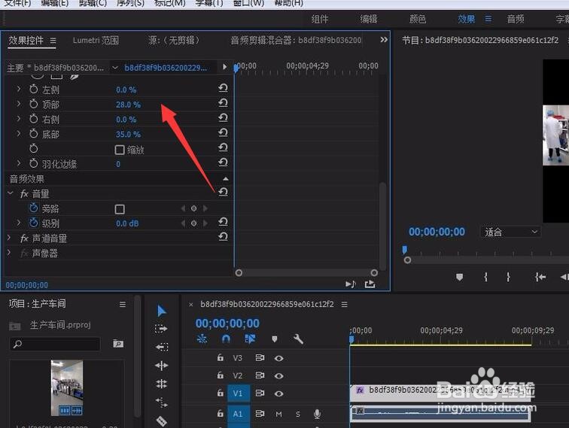This screenshot has height=428, width=569.
Task: Open the 编辑 workspace
Action: click(369, 19)
